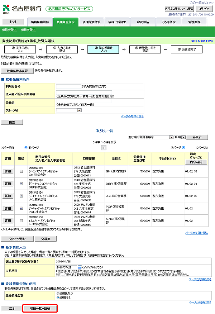Click page number 1 button
The width and height of the screenshot is (215, 314).
click(x=104, y=148)
